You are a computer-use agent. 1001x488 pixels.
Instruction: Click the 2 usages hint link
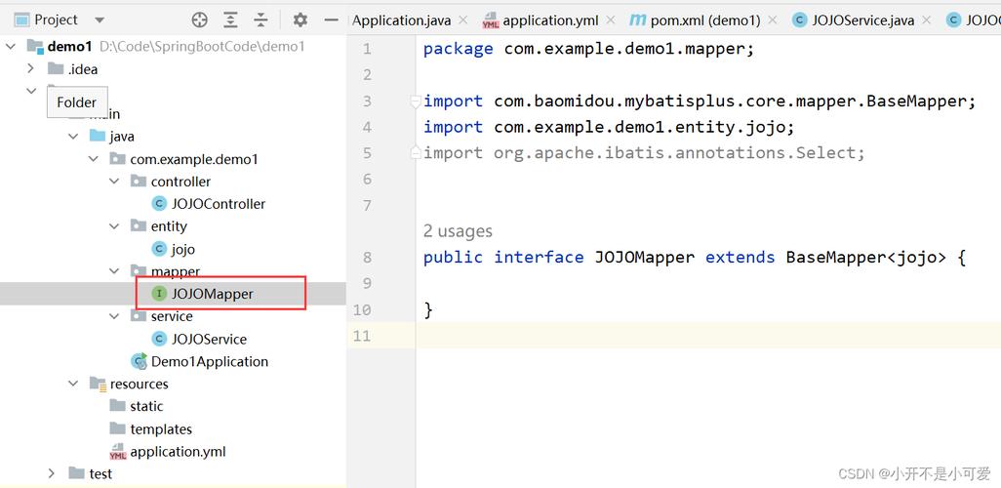point(458,231)
